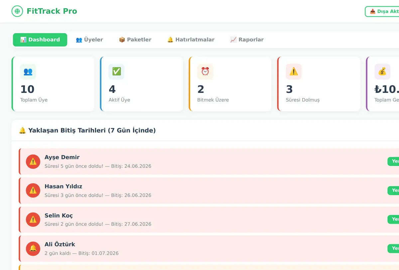The height and width of the screenshot is (270, 399).
Task: Click the warning icon beside Ayşe Demir
Action: click(x=33, y=161)
